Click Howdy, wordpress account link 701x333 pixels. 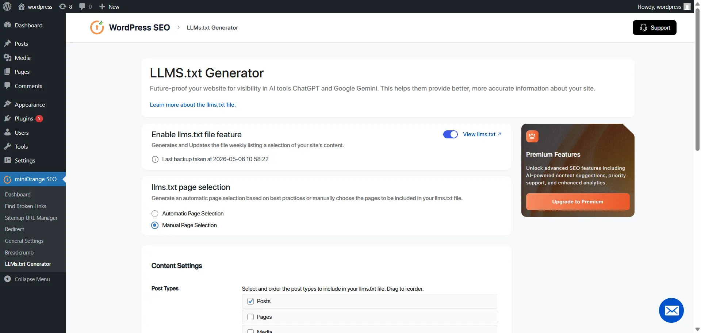coord(659,7)
